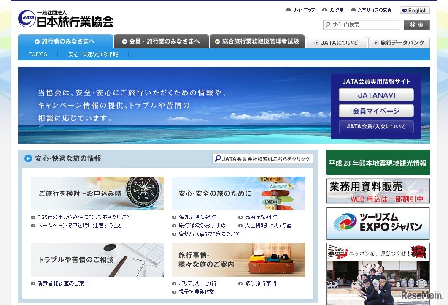The height and width of the screenshot is (305, 448).
Task: Click the bullet icon before 文字サイズの変更
Action: tap(354, 10)
